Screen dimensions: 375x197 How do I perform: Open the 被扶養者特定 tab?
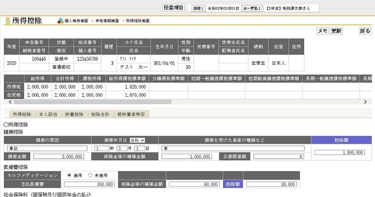131,114
